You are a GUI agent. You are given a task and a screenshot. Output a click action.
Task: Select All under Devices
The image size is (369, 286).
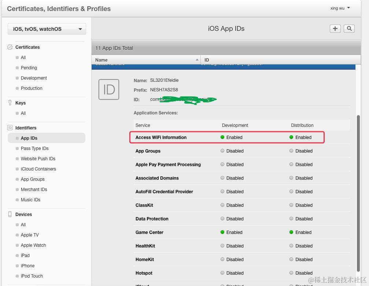[23, 224]
